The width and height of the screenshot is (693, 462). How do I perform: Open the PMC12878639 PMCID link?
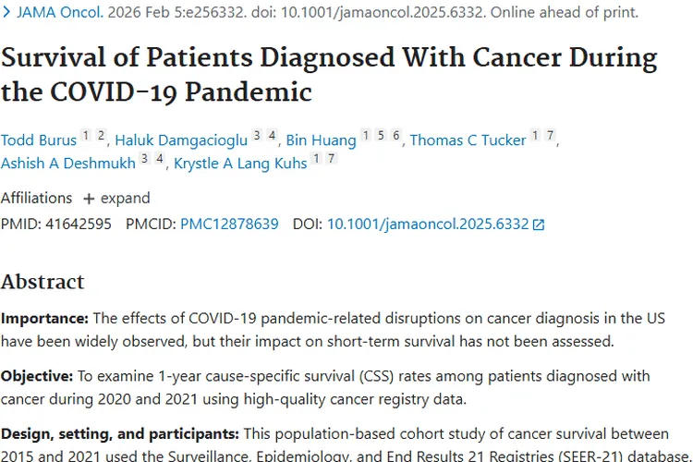229,224
